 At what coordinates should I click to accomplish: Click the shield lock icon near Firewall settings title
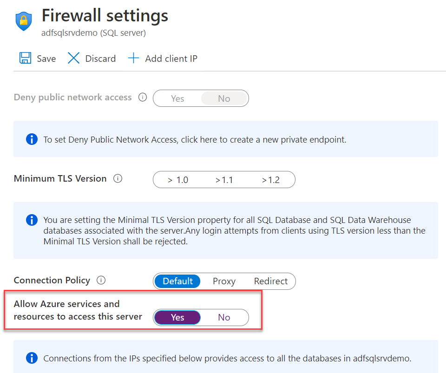23,20
